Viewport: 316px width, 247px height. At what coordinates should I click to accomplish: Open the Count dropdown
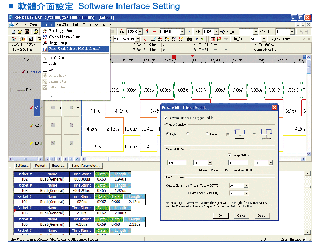pyautogui.click(x=292, y=32)
